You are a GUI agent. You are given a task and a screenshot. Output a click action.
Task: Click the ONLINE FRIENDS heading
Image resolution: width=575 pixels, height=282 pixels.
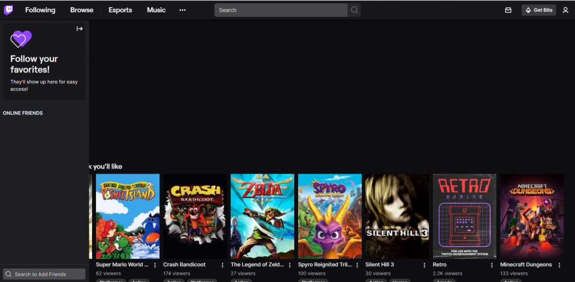point(22,113)
